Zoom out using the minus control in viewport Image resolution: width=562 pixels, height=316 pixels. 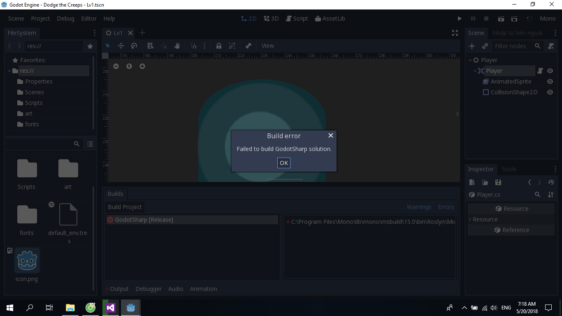(116, 66)
